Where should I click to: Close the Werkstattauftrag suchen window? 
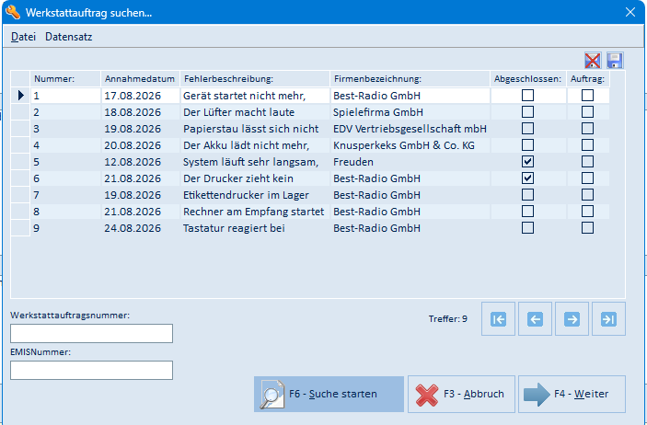[630, 12]
